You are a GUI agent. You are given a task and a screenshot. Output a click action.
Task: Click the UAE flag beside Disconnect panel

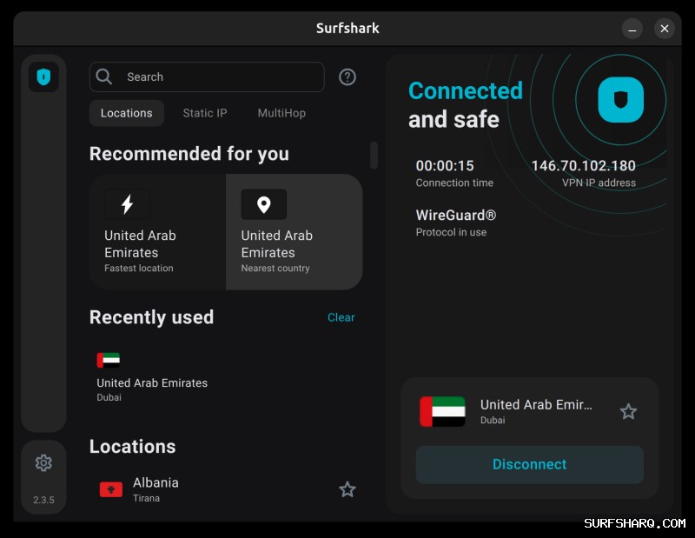point(441,411)
